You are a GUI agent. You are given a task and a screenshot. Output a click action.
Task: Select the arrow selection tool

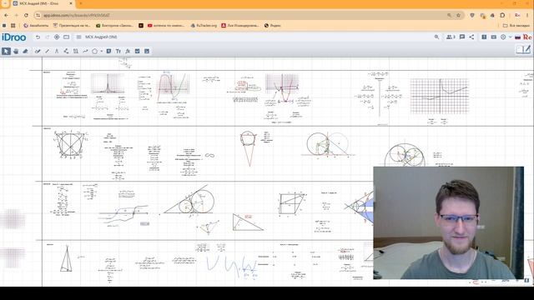point(6,51)
